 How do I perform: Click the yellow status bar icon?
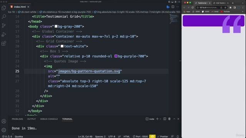[x=152, y=136]
